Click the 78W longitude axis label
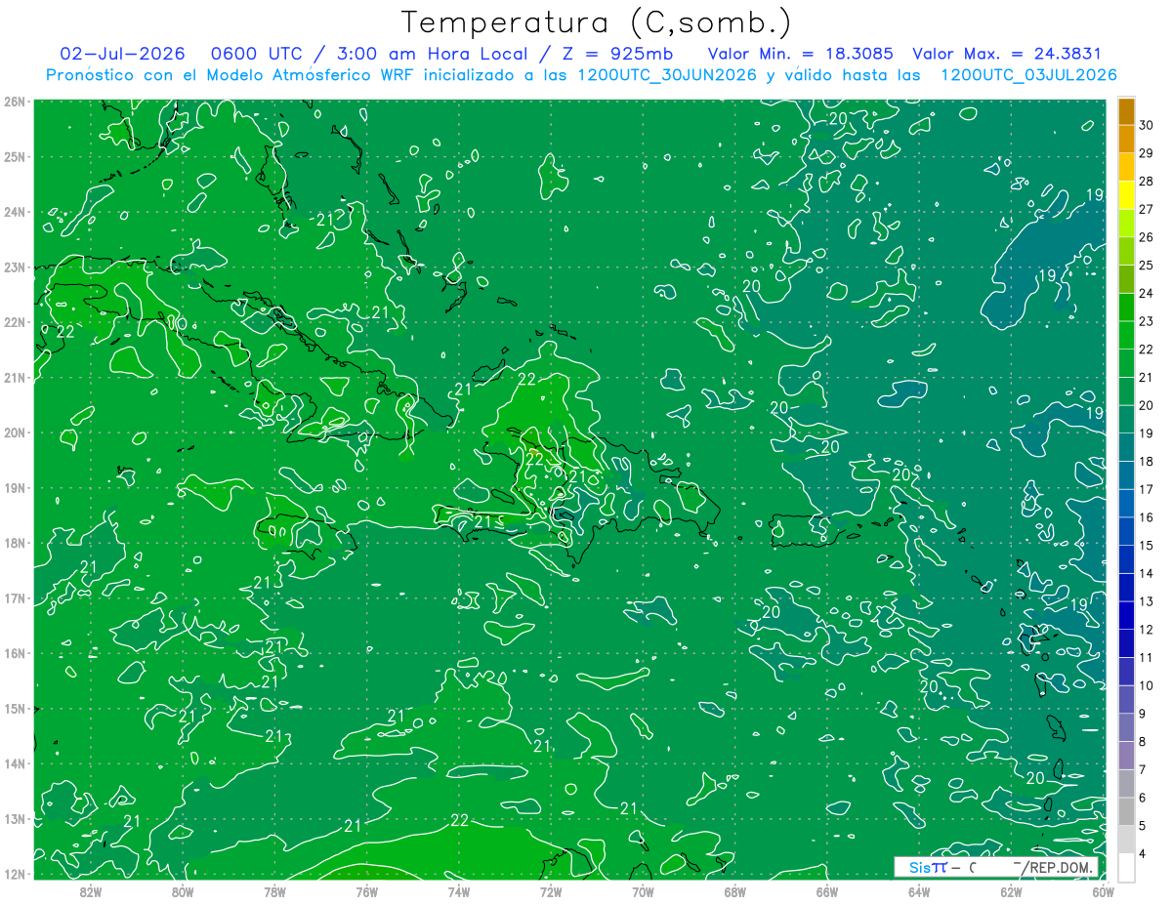Screen dimensions: 1172x905 pos(274,891)
